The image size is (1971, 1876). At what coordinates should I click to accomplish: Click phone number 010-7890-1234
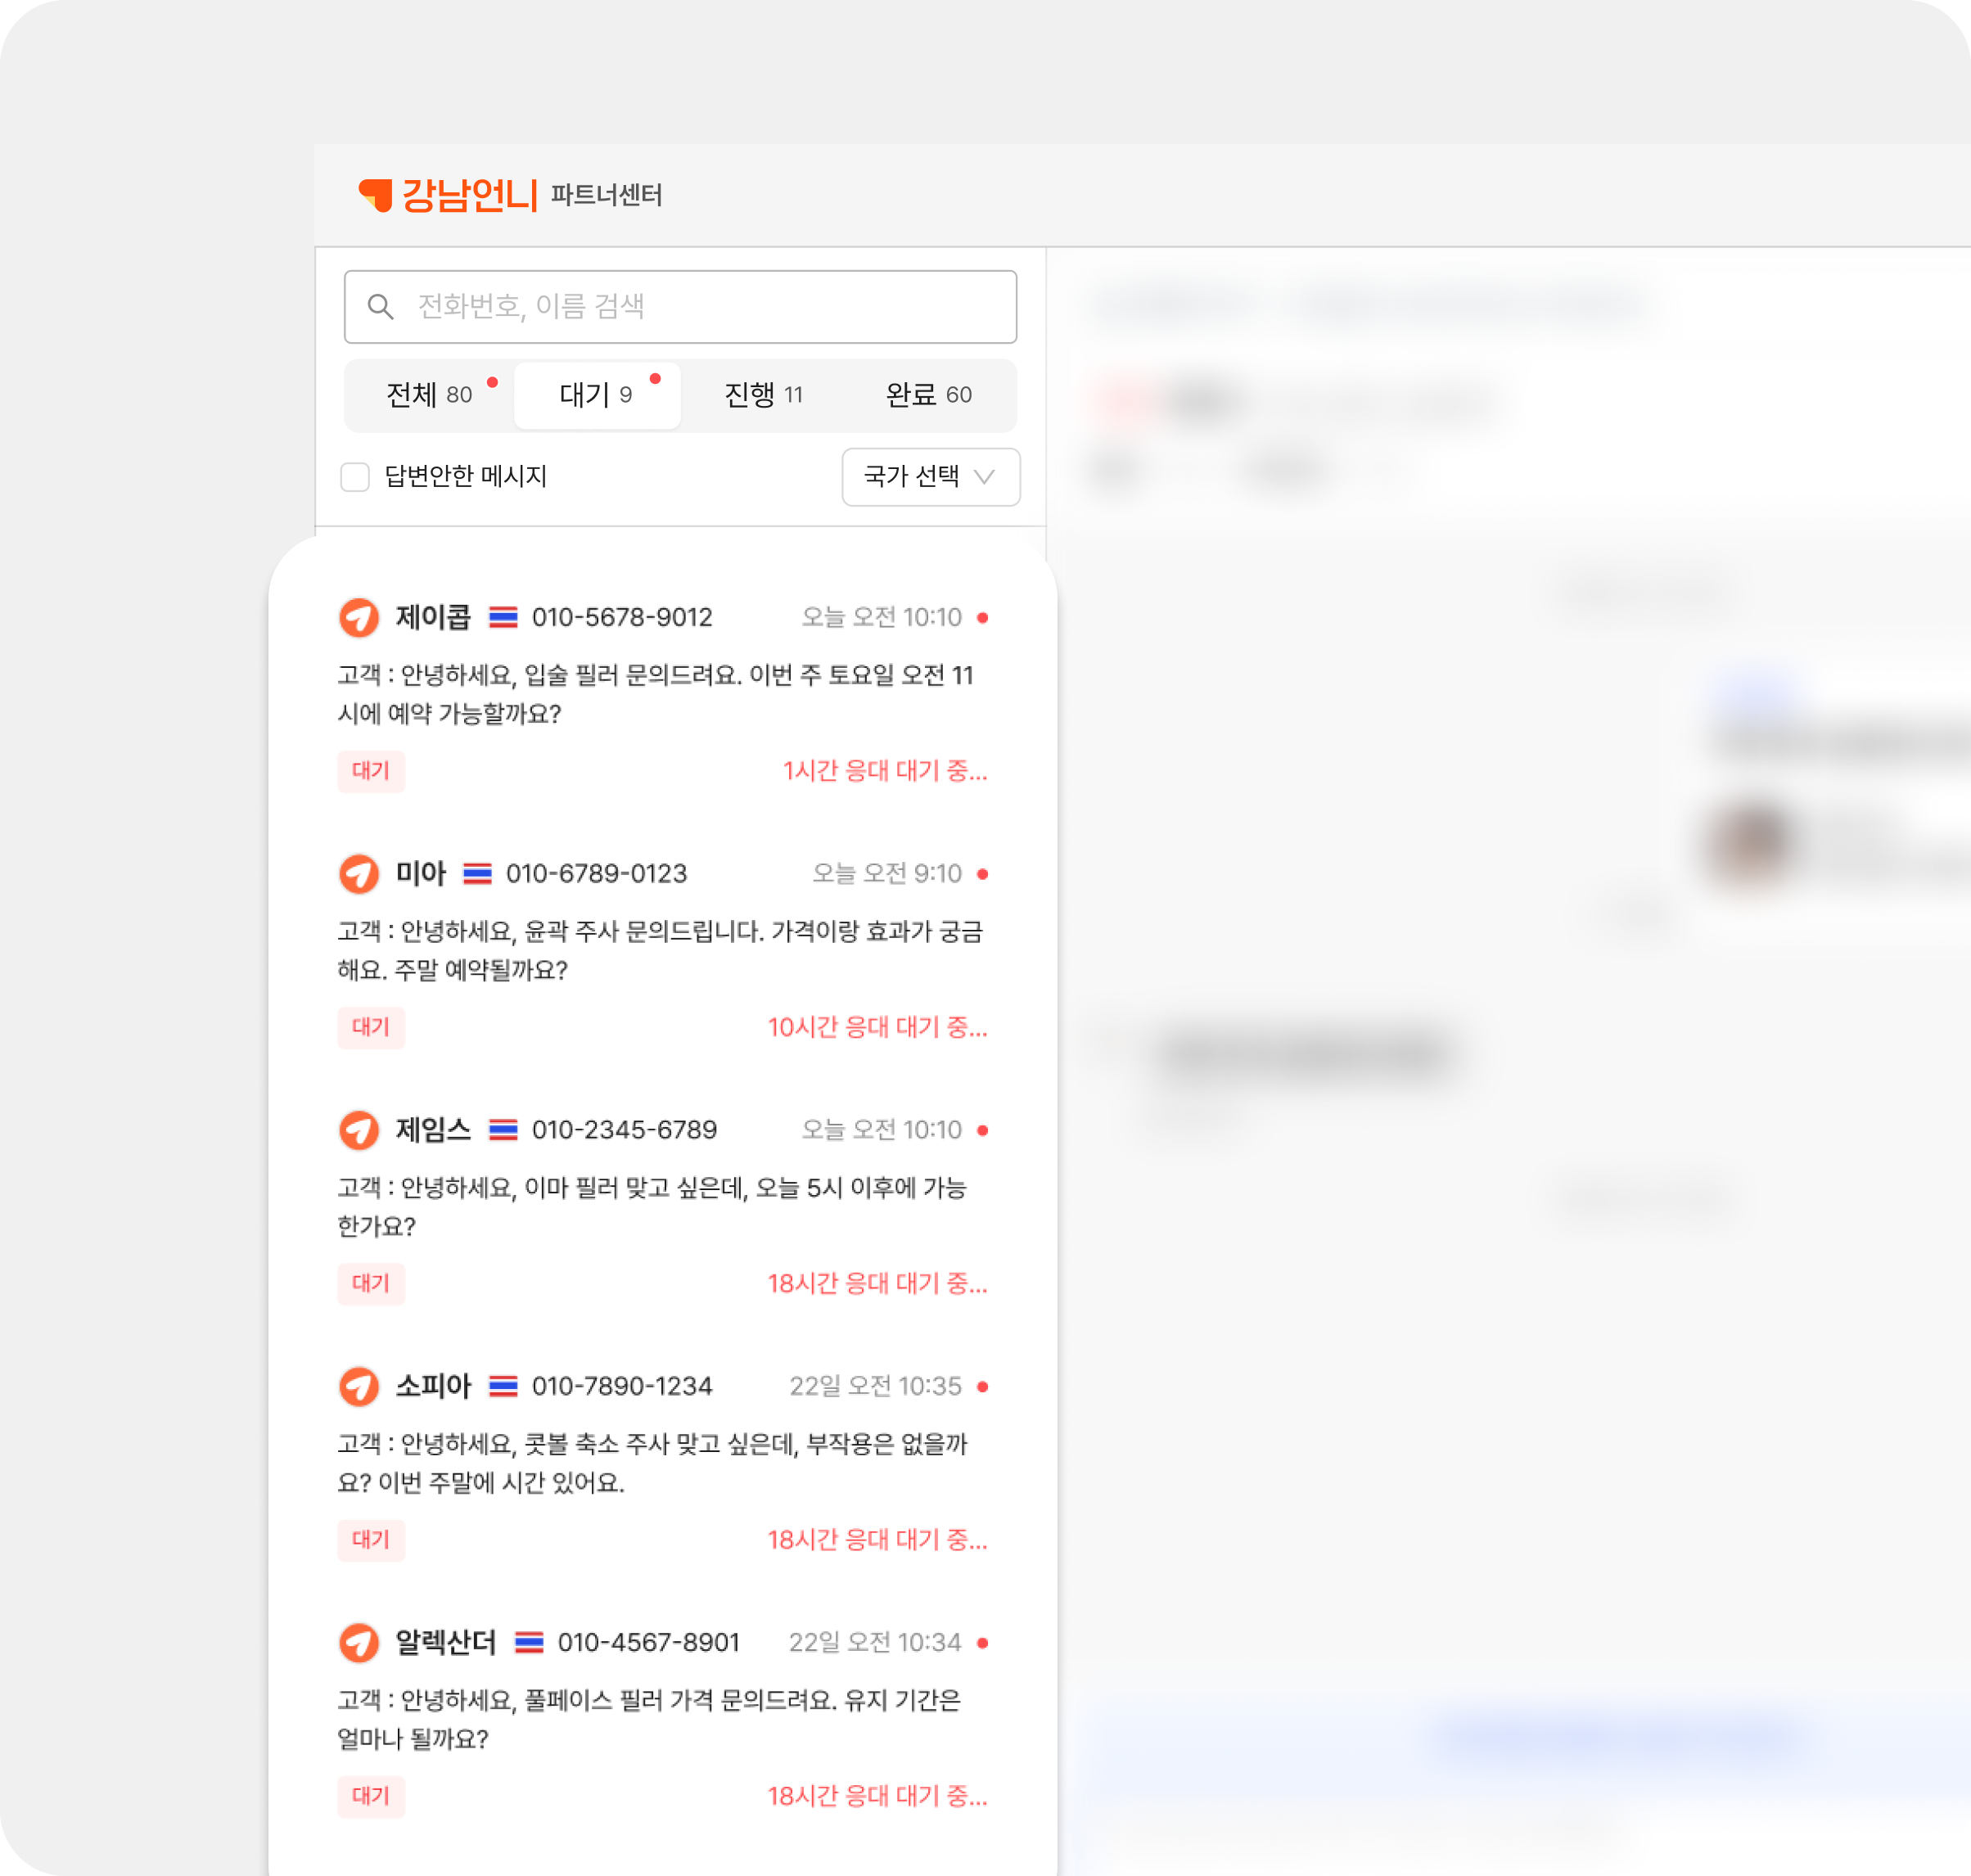point(622,1386)
